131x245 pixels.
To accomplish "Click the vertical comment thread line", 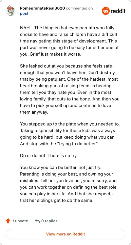I will click(x=11, y=114).
